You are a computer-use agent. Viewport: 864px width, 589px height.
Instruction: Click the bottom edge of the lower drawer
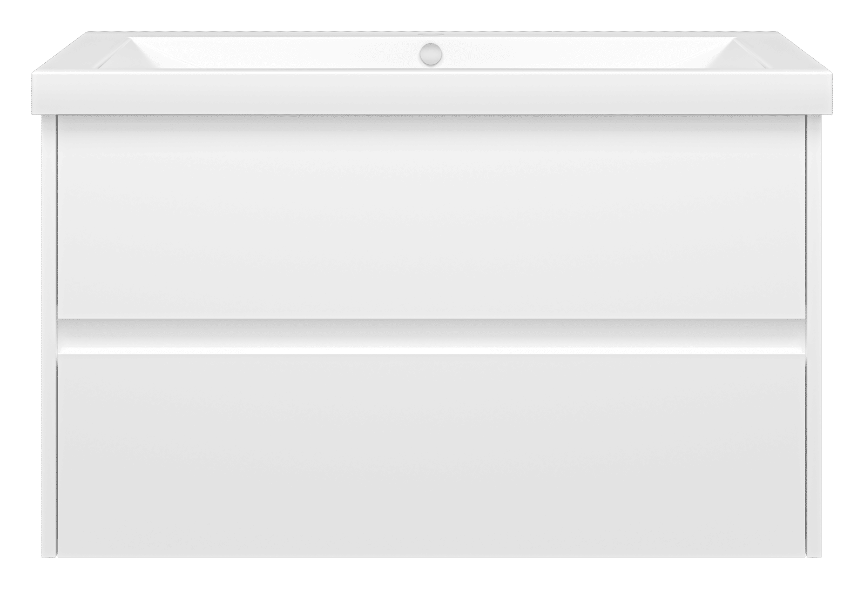click(431, 557)
